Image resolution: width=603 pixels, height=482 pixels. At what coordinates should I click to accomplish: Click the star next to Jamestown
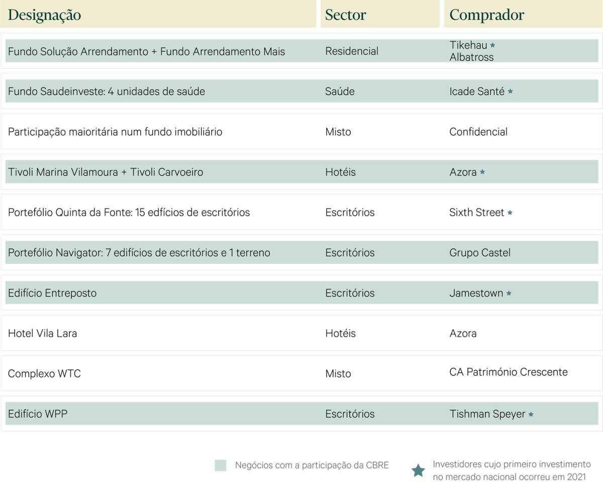coord(509,293)
